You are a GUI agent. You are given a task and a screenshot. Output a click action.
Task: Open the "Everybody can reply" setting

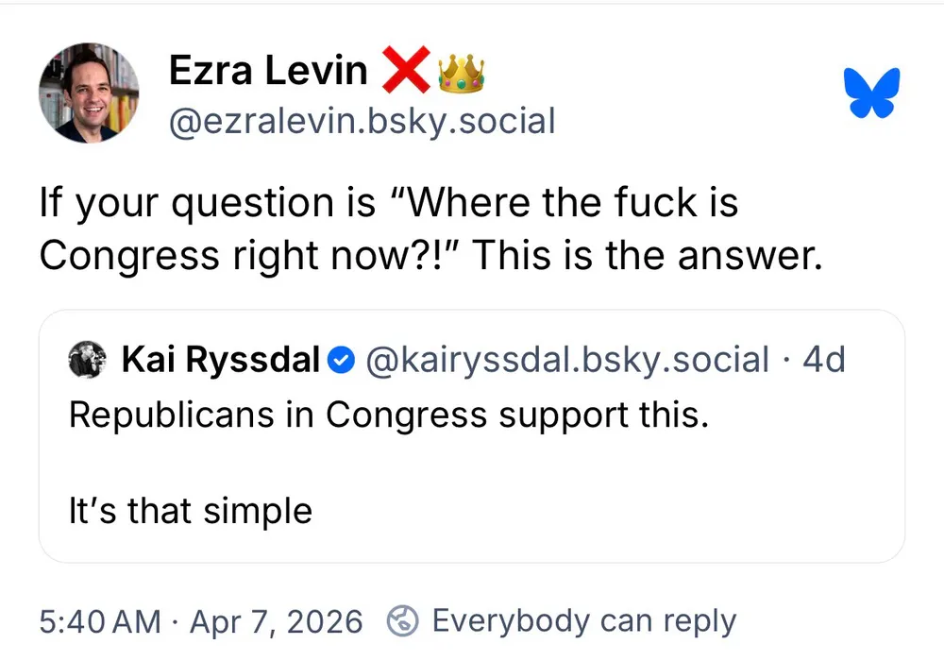tap(582, 621)
